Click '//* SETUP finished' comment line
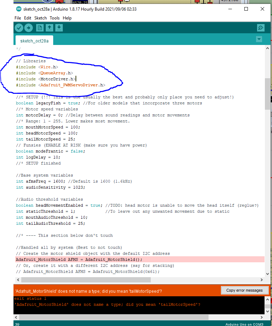 [38, 164]
